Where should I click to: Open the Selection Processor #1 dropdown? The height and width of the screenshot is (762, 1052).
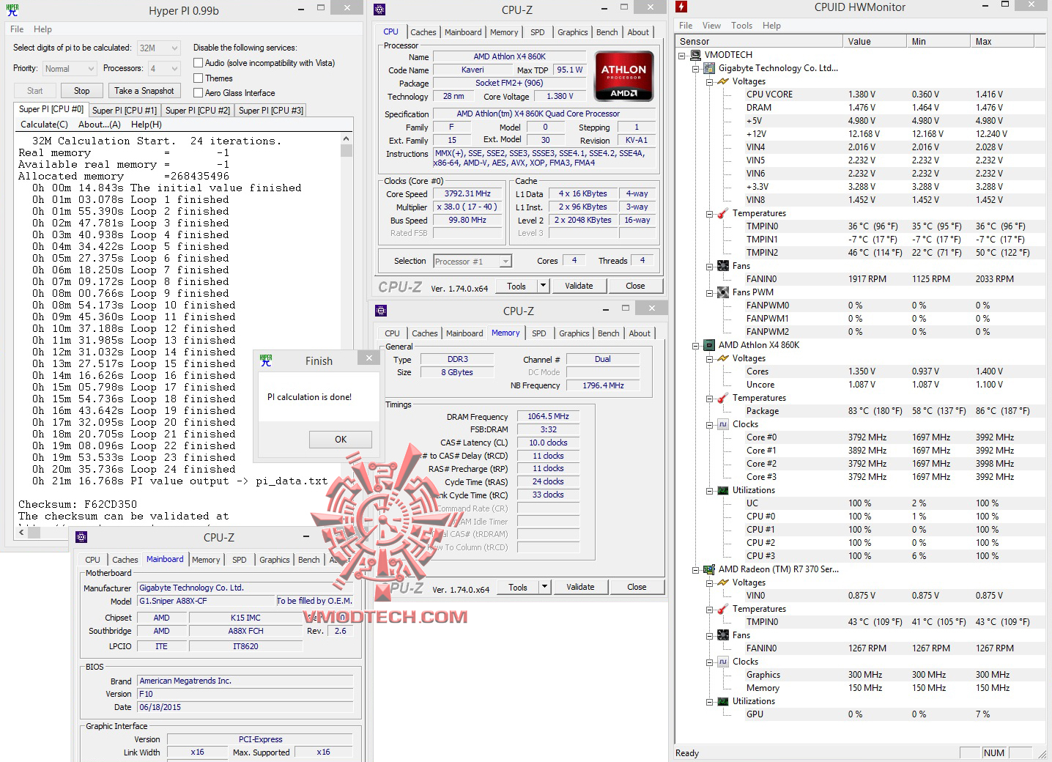point(473,262)
